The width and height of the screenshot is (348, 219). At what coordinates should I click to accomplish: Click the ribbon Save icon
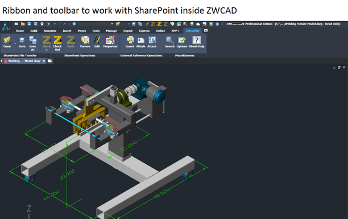(x=22, y=42)
